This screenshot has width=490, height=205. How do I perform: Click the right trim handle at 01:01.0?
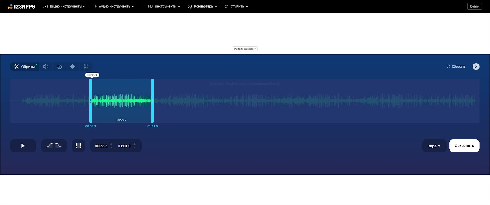[153, 101]
